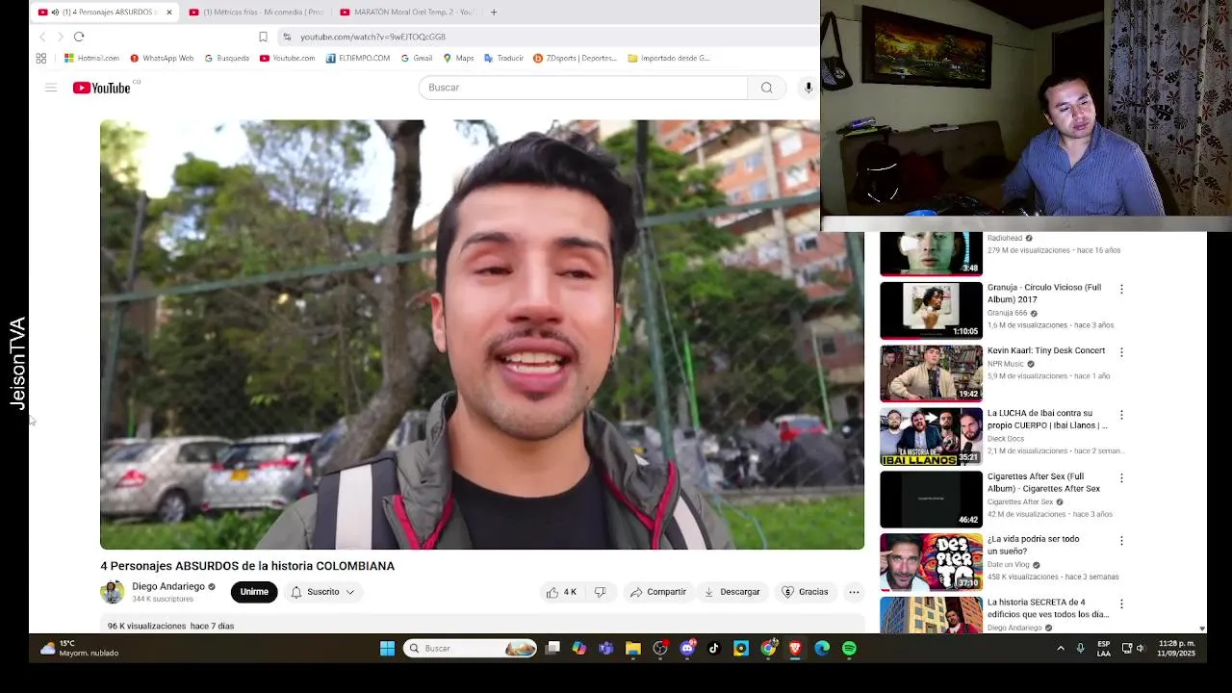Reload the page with the browser refresh icon
Image resolution: width=1232 pixels, height=693 pixels.
pos(79,37)
